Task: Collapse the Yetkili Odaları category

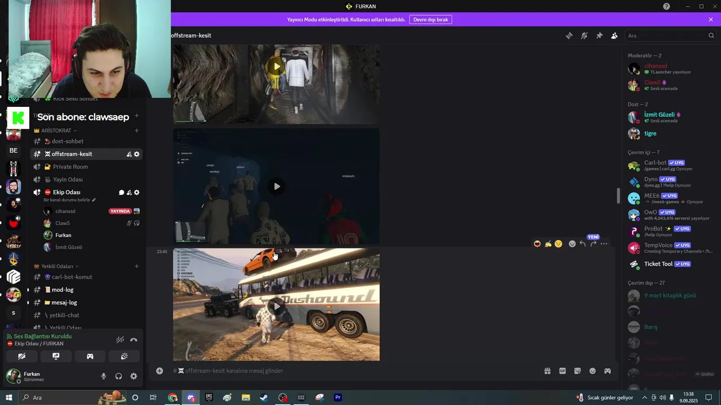Action: point(56,266)
